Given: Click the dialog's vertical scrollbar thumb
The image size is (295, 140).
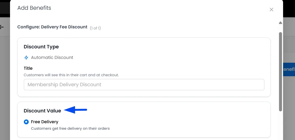Looking at the screenshot, I should [280, 72].
